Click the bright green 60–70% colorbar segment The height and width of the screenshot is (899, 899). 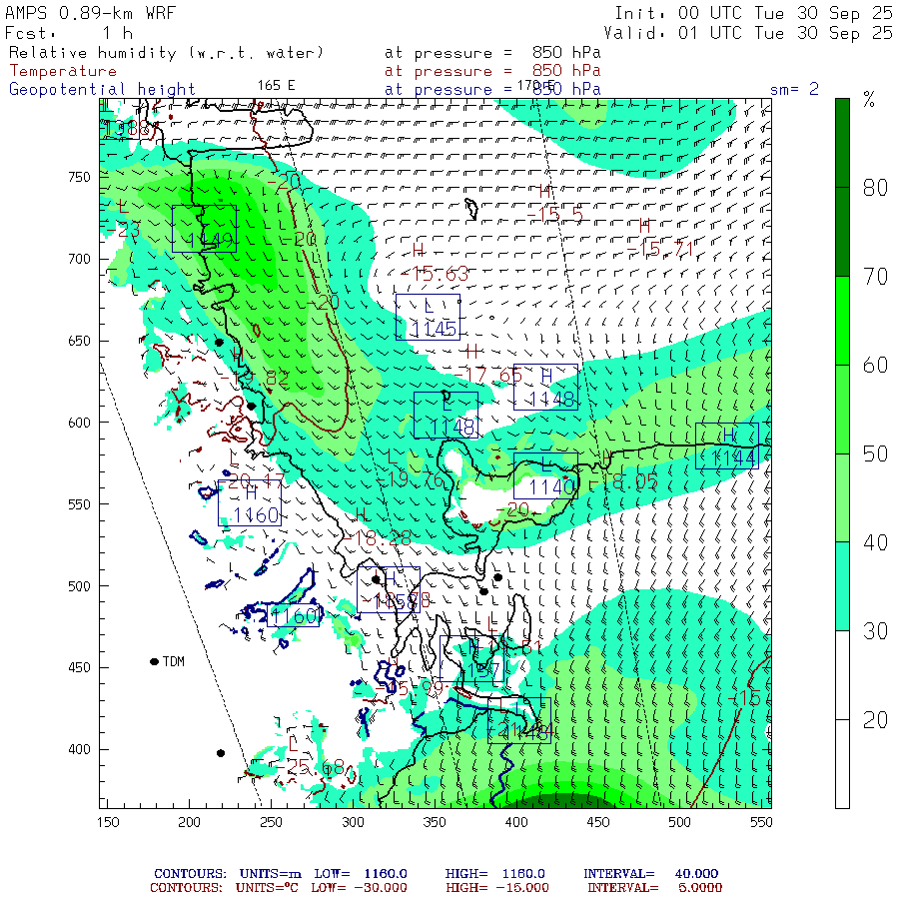coord(842,321)
